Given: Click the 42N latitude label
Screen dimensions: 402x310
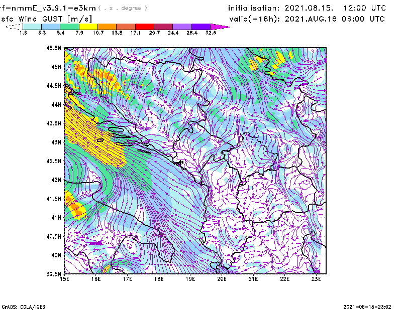Looking at the screenshot, I should tap(56, 180).
